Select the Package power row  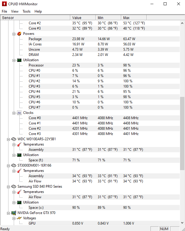coord(35,39)
